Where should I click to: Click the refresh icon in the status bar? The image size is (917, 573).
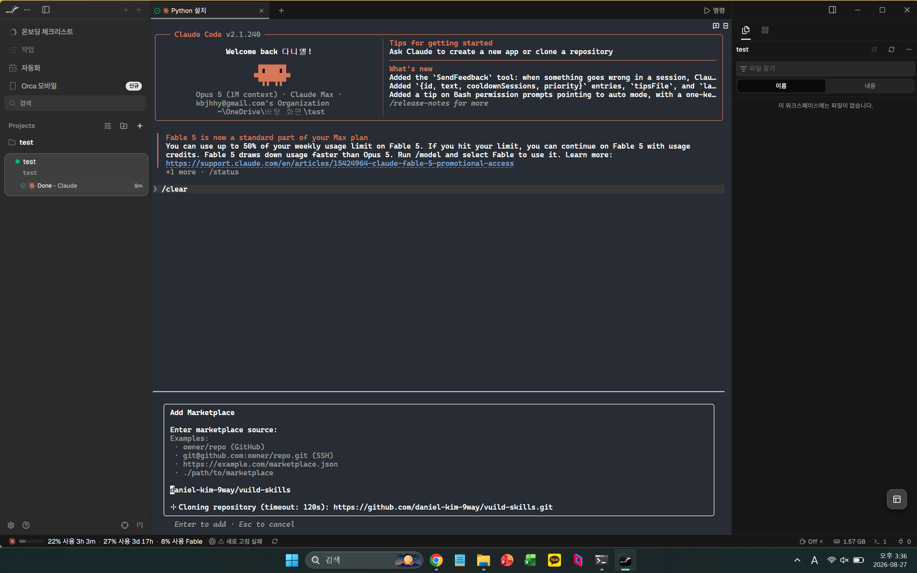pyautogui.click(x=275, y=541)
